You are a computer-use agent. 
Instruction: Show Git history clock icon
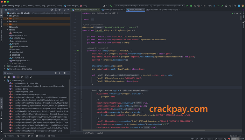tap(226, 6)
